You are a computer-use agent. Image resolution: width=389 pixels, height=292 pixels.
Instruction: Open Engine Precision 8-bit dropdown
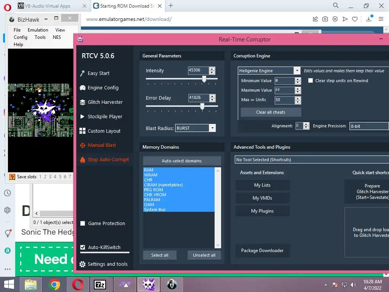(369, 126)
